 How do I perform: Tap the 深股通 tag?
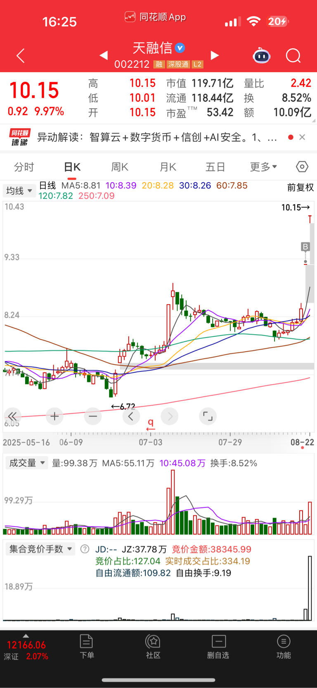[178, 64]
